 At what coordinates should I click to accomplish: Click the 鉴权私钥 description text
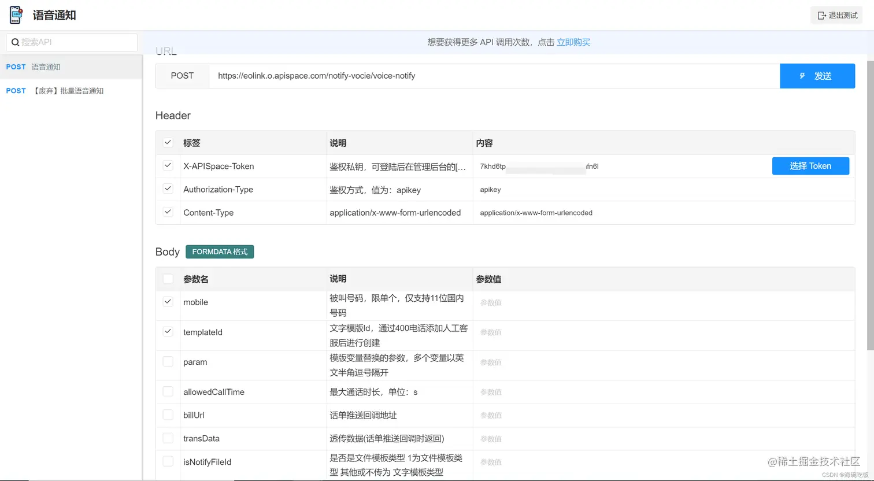tap(398, 166)
